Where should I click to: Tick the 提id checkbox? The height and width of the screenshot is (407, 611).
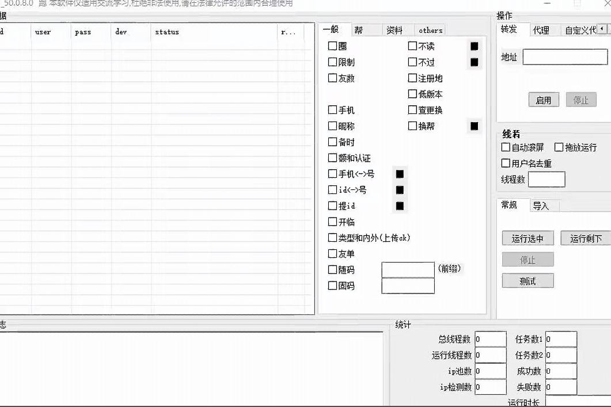332,206
